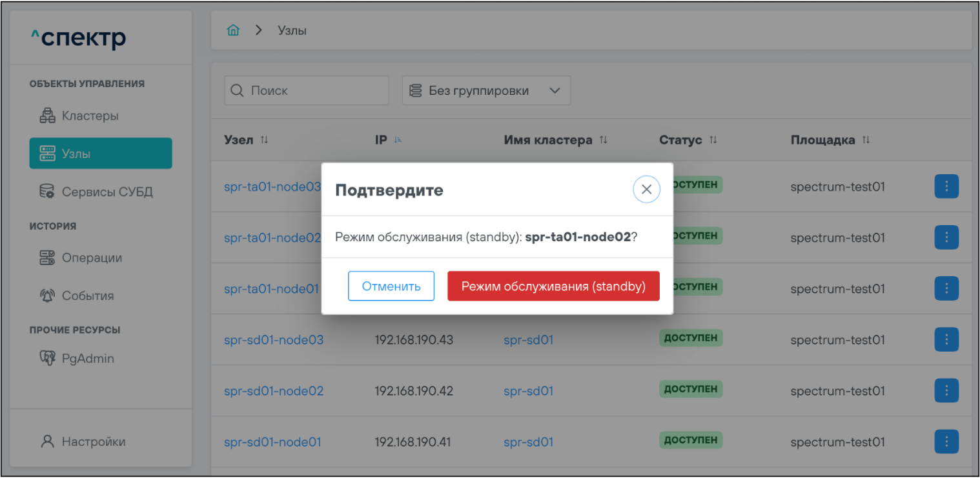
Task: Click the three-dot menu for spr-ta01-node03 row
Action: (946, 186)
